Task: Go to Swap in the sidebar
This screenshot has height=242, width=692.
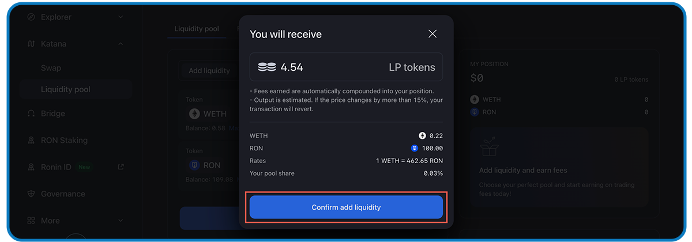Action: (51, 68)
